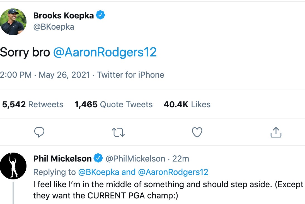Open @AaronRodgers12 in Replying to line
Viewport: 305px width, 204px height.
tap(173, 172)
